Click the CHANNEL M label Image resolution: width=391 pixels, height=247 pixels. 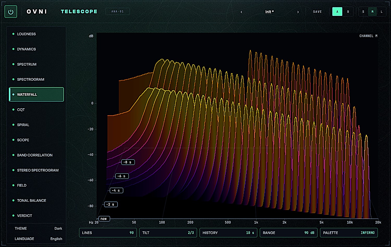(x=368, y=36)
